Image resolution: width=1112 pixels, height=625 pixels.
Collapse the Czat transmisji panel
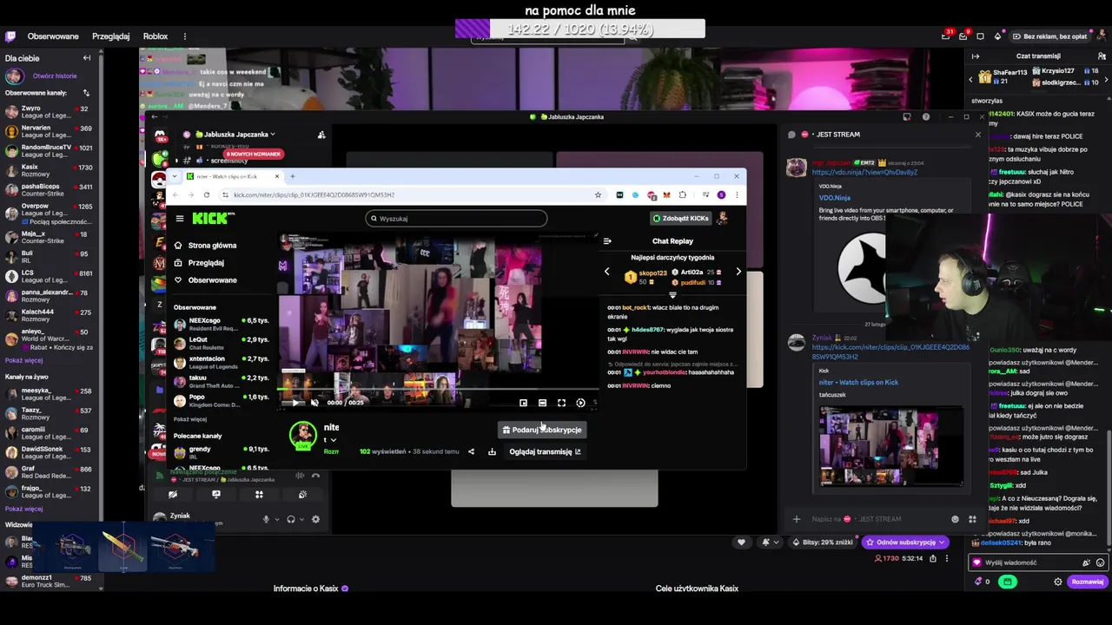(976, 56)
